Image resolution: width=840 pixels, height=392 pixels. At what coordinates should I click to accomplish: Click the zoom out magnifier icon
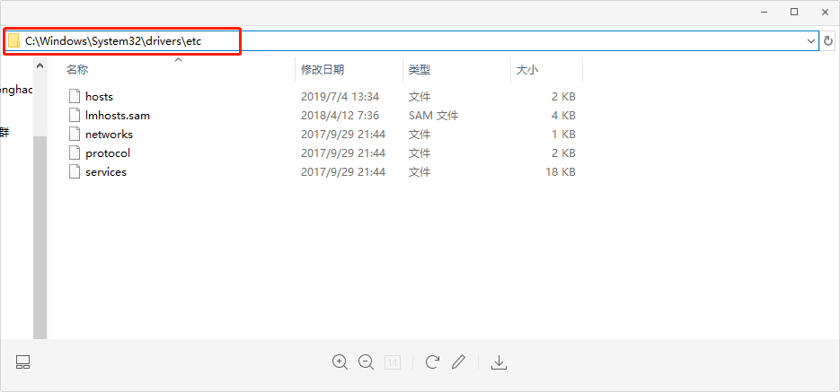366,362
